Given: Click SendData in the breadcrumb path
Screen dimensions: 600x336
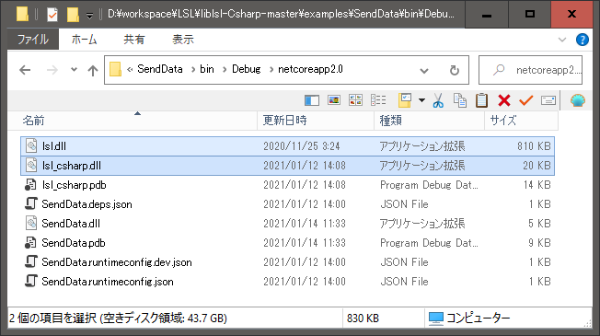Looking at the screenshot, I should click(160, 69).
